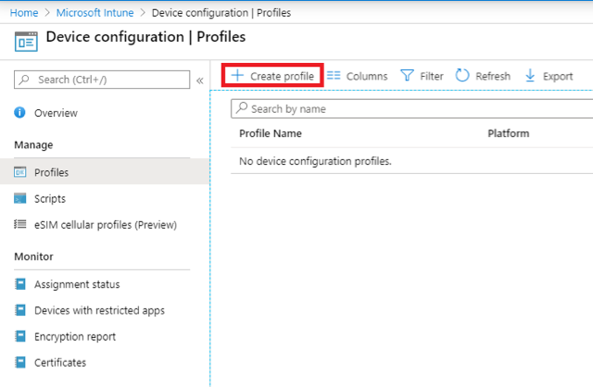Go to Microsoft Intune breadcrumb link
Image resolution: width=593 pixels, height=387 pixels.
pyautogui.click(x=95, y=13)
